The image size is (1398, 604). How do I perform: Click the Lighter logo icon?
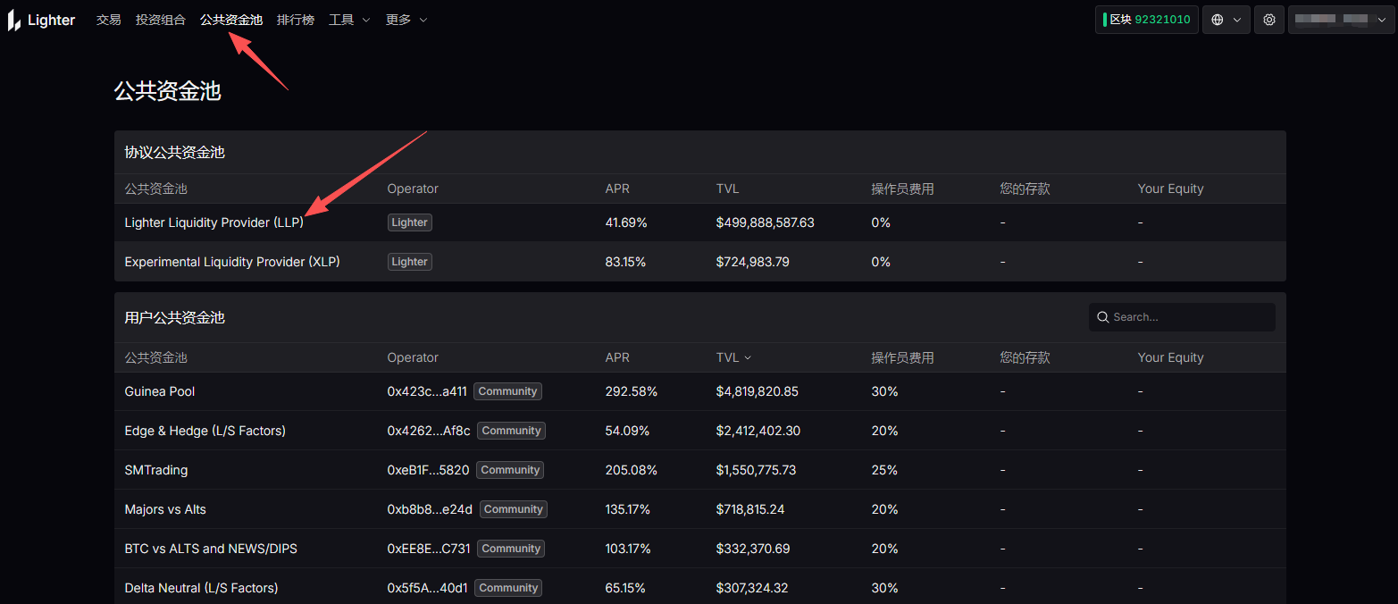click(14, 20)
